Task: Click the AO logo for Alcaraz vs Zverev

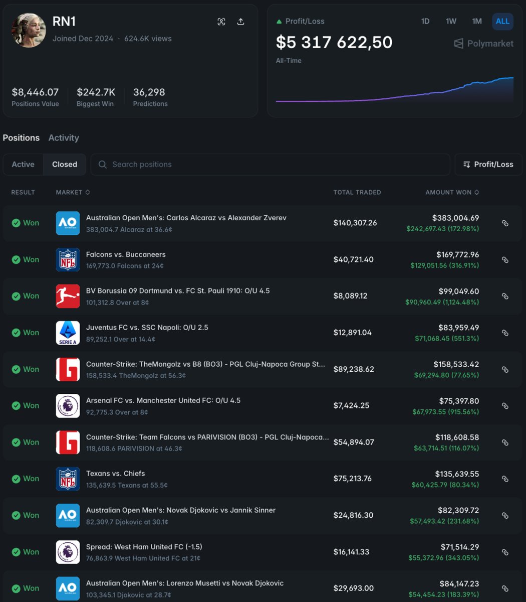Action: [x=68, y=223]
